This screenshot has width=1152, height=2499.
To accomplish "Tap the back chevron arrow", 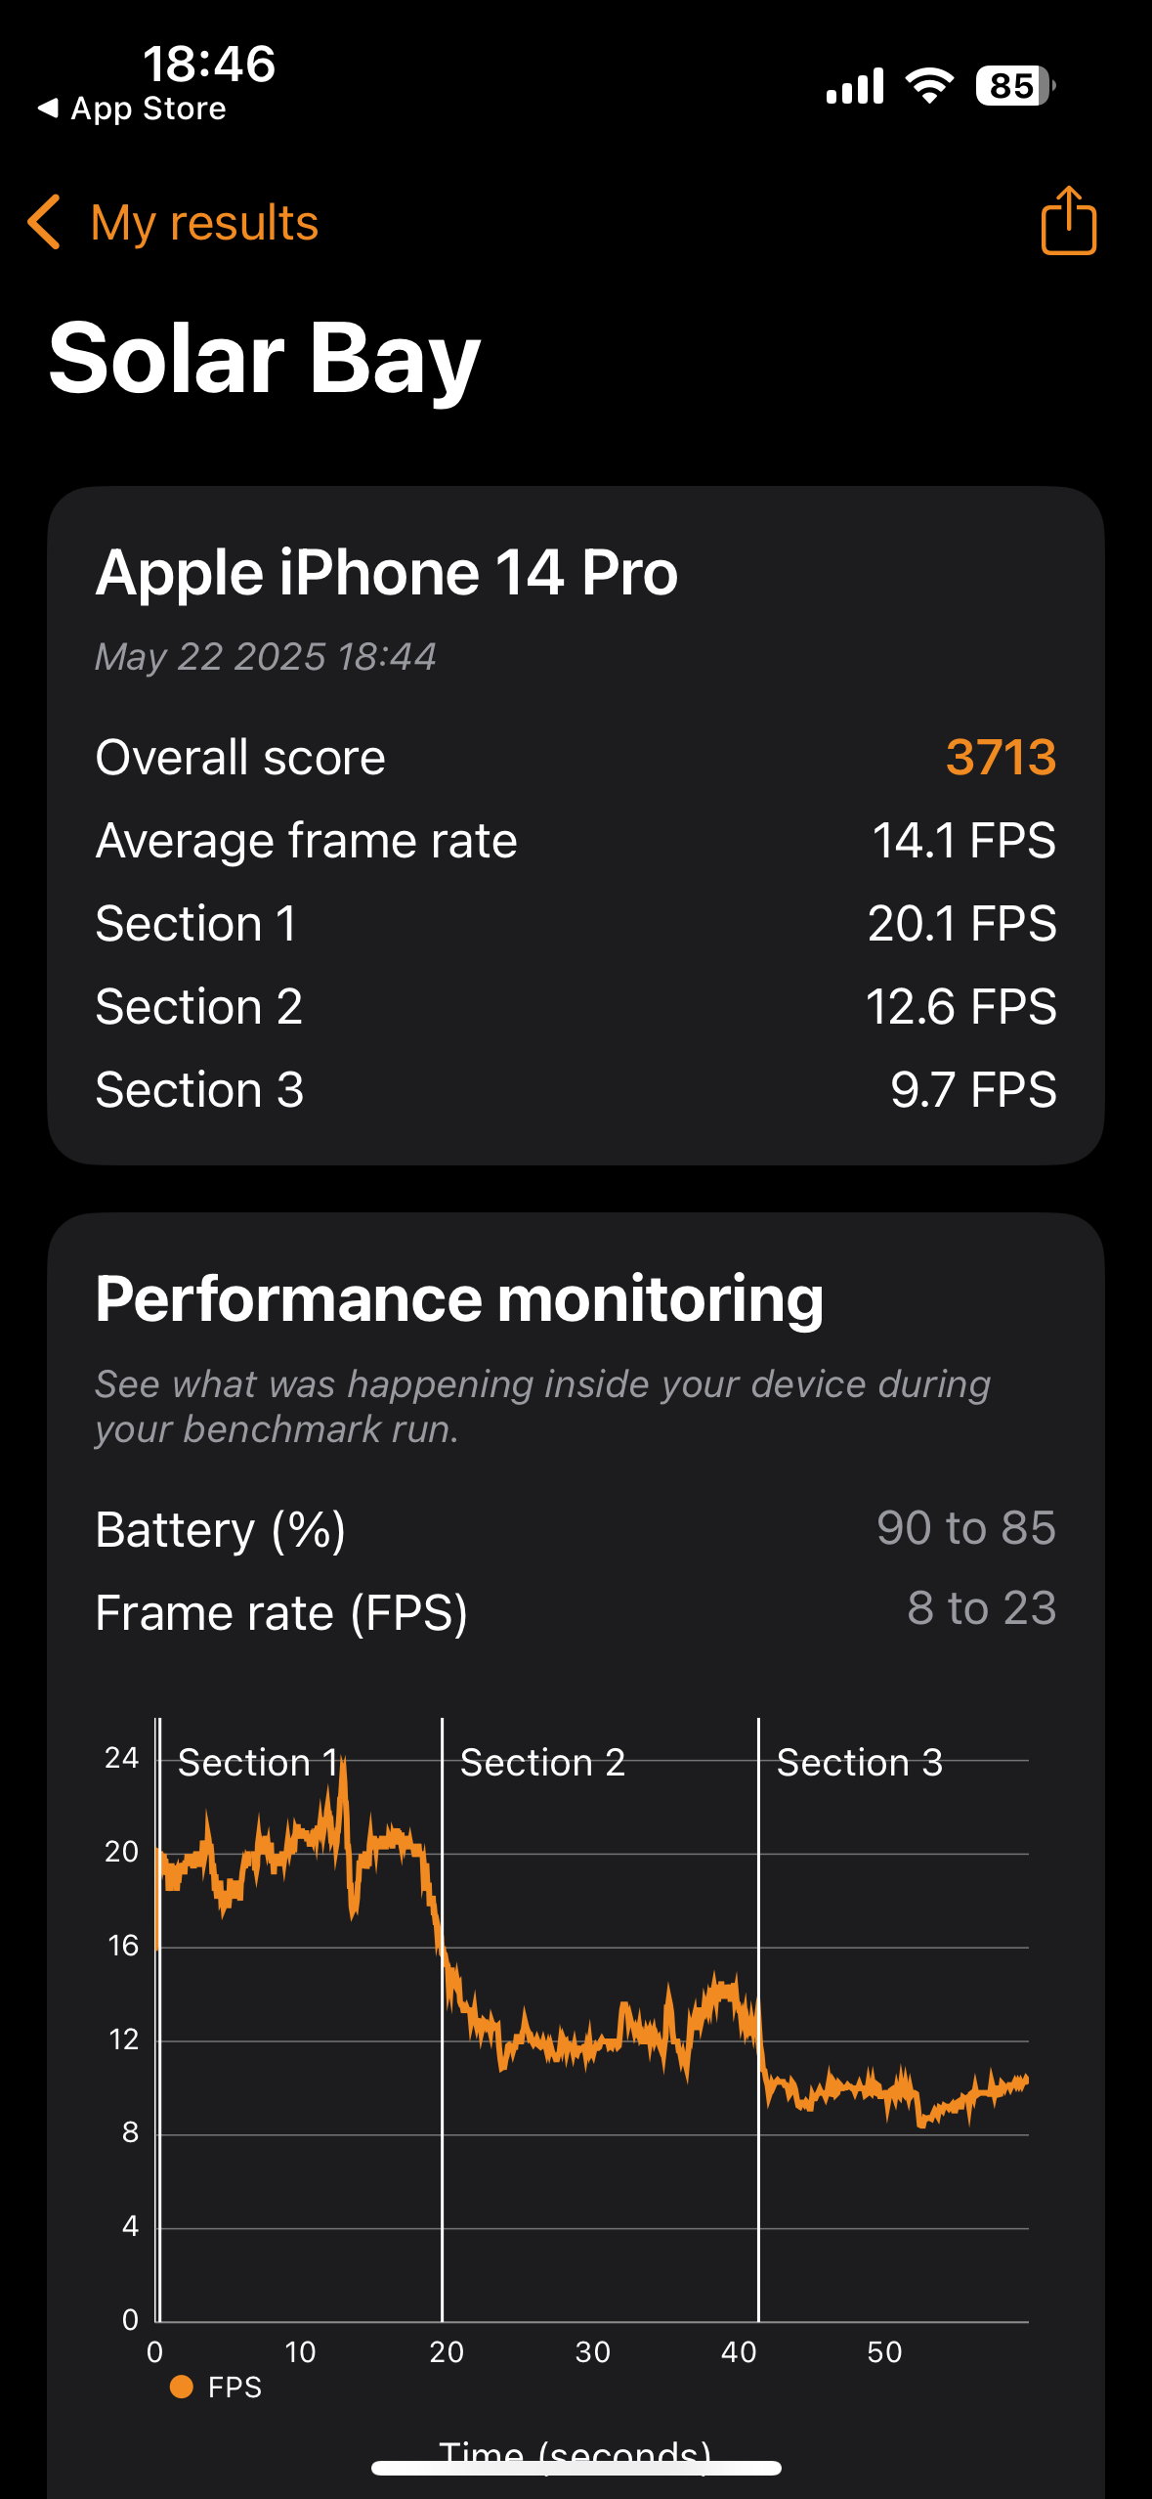I will [x=45, y=222].
